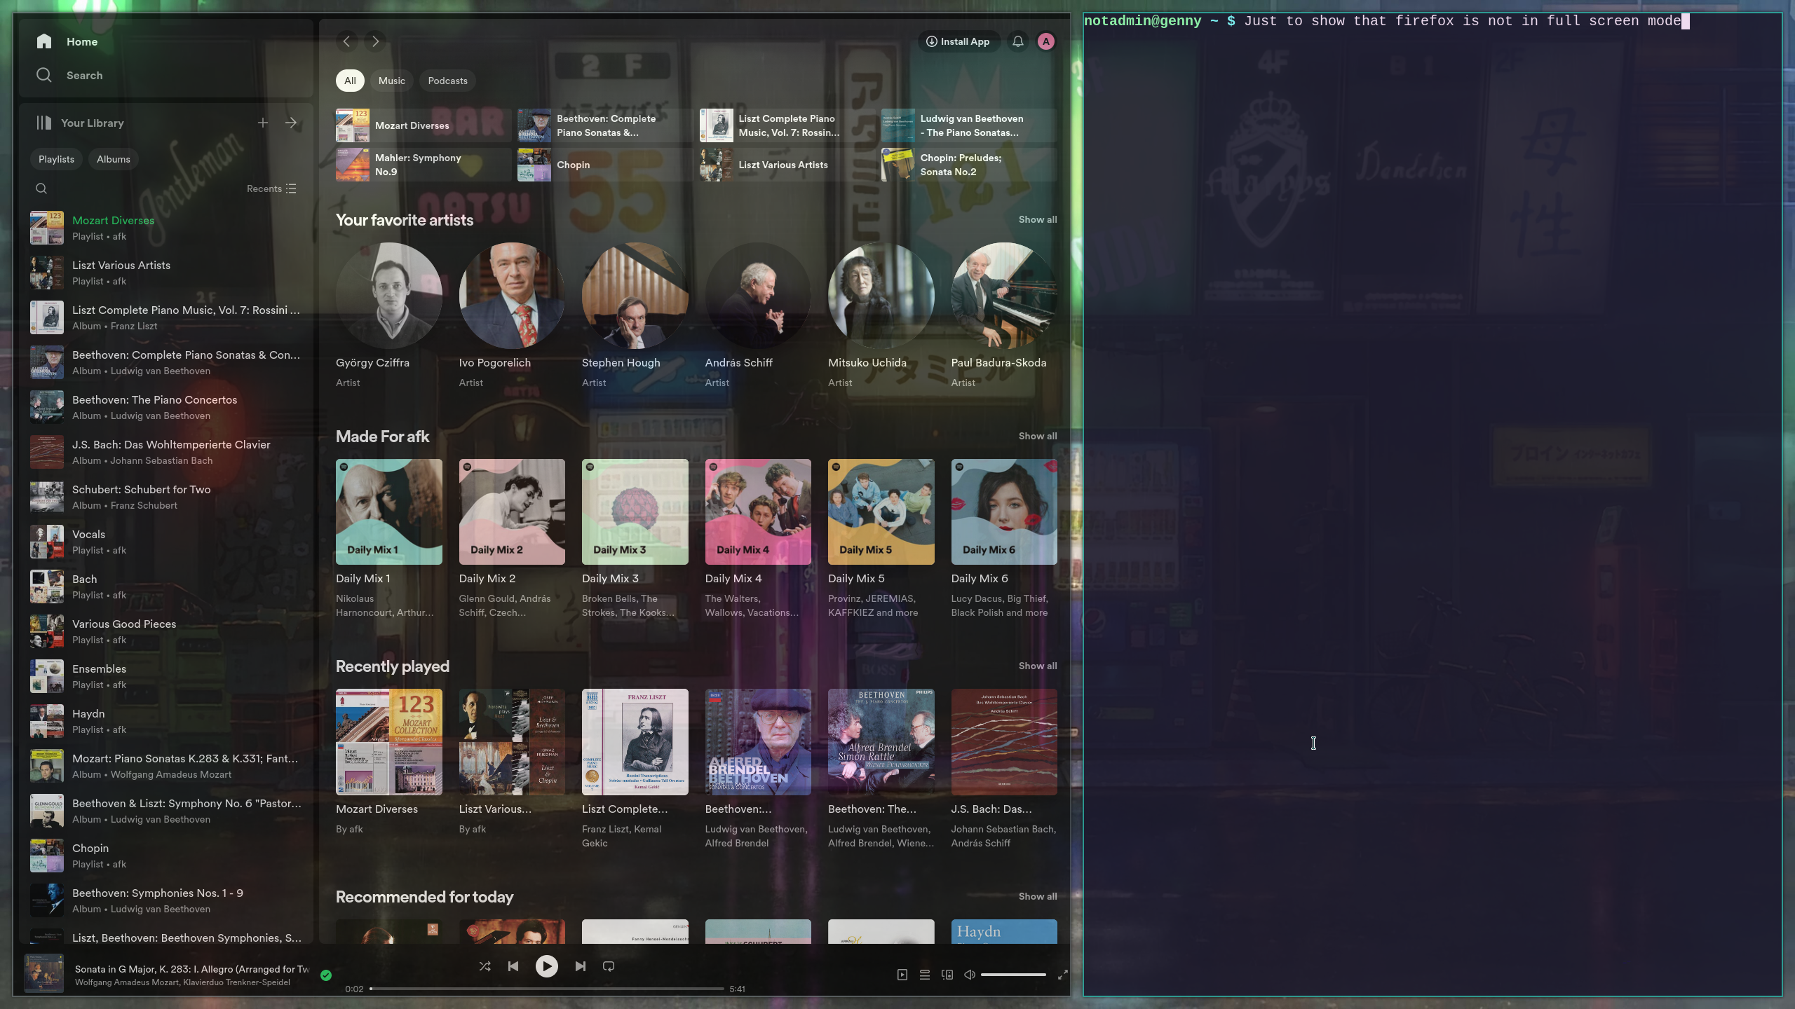Open Ensembles playlist in library
This screenshot has width=1795, height=1009.
point(166,676)
